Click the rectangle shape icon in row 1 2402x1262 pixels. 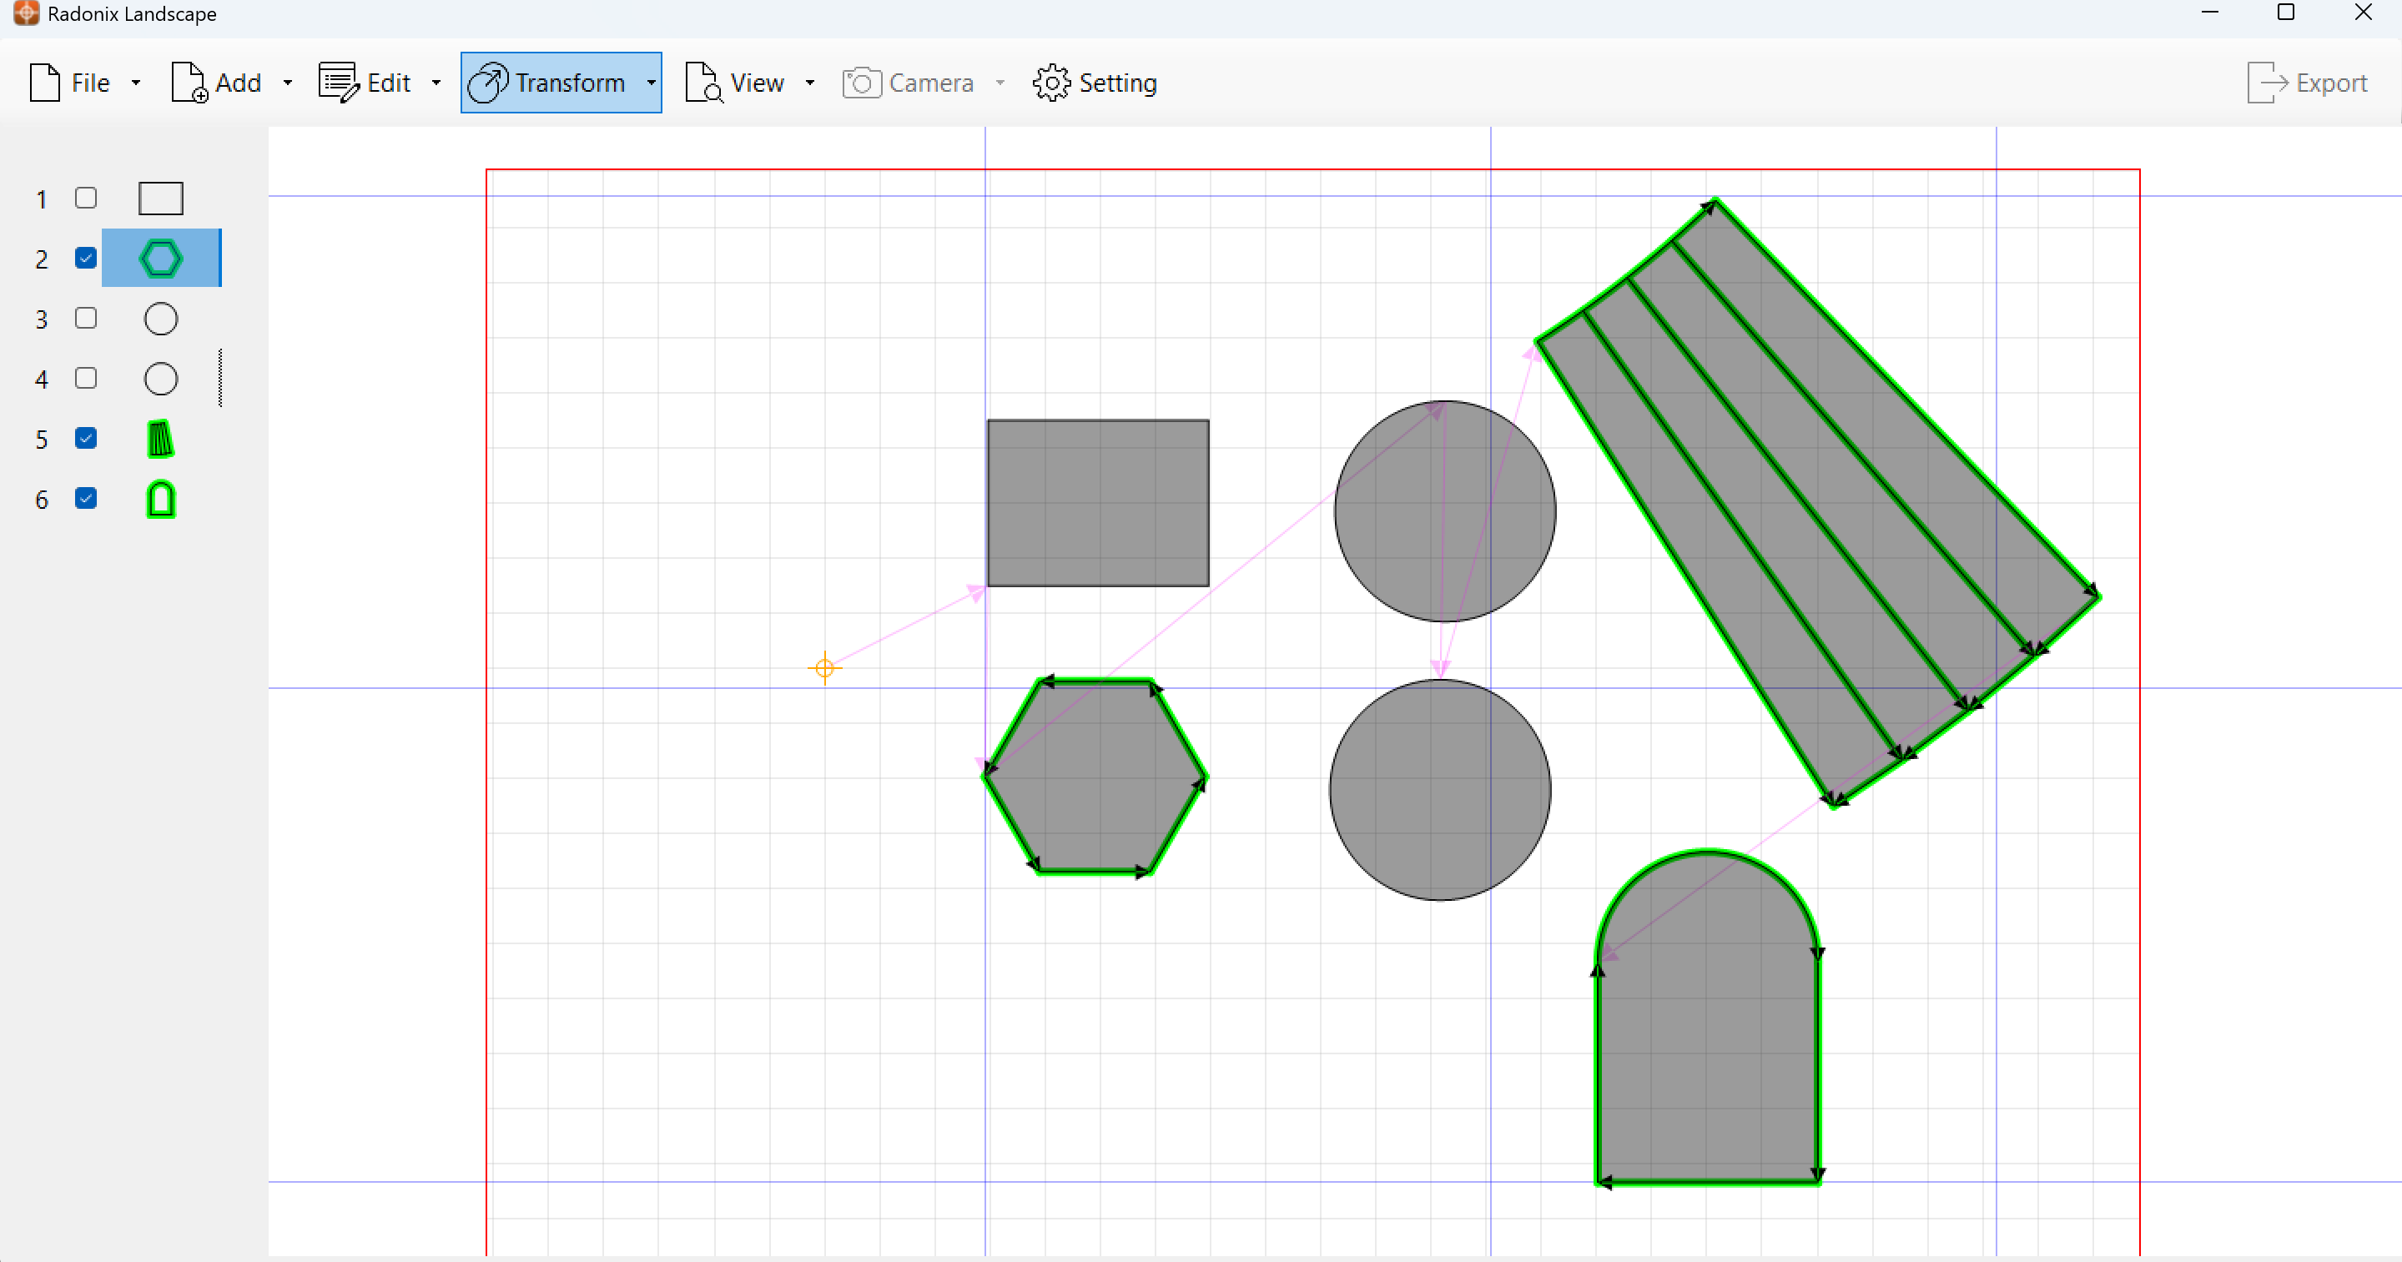click(160, 199)
